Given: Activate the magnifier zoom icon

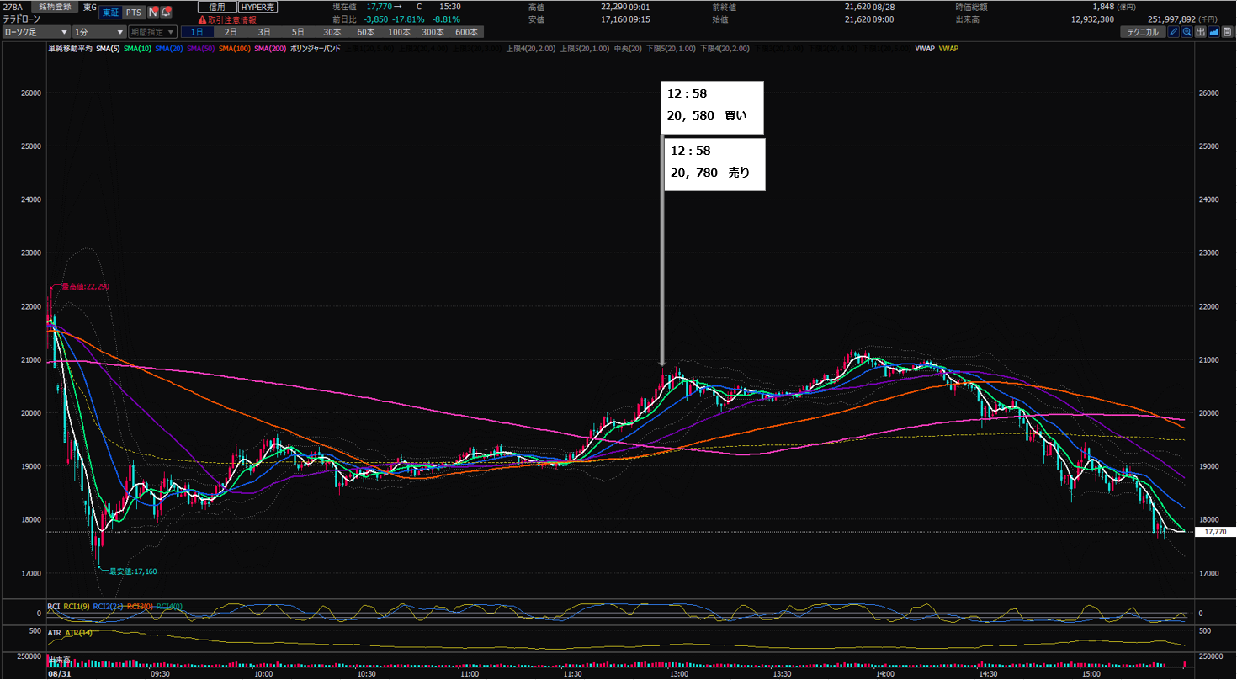Looking at the screenshot, I should tap(1187, 32).
